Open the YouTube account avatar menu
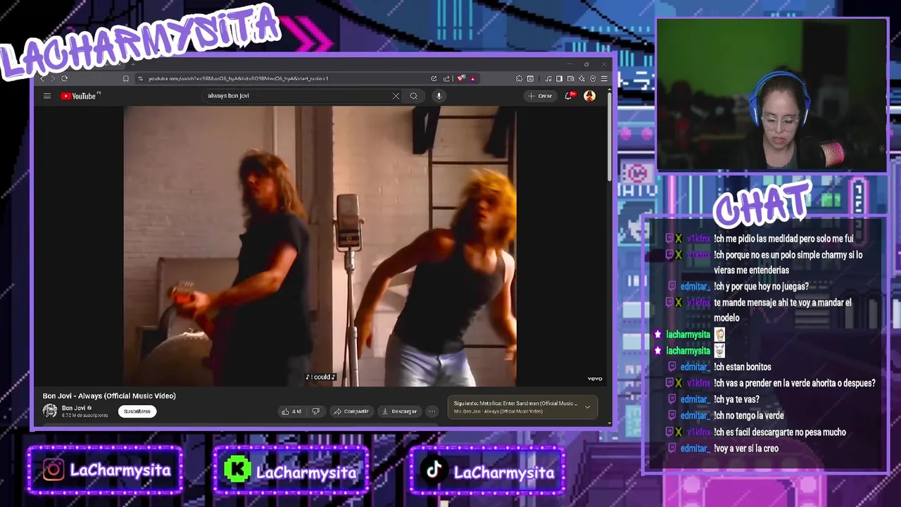This screenshot has width=901, height=507. (590, 96)
